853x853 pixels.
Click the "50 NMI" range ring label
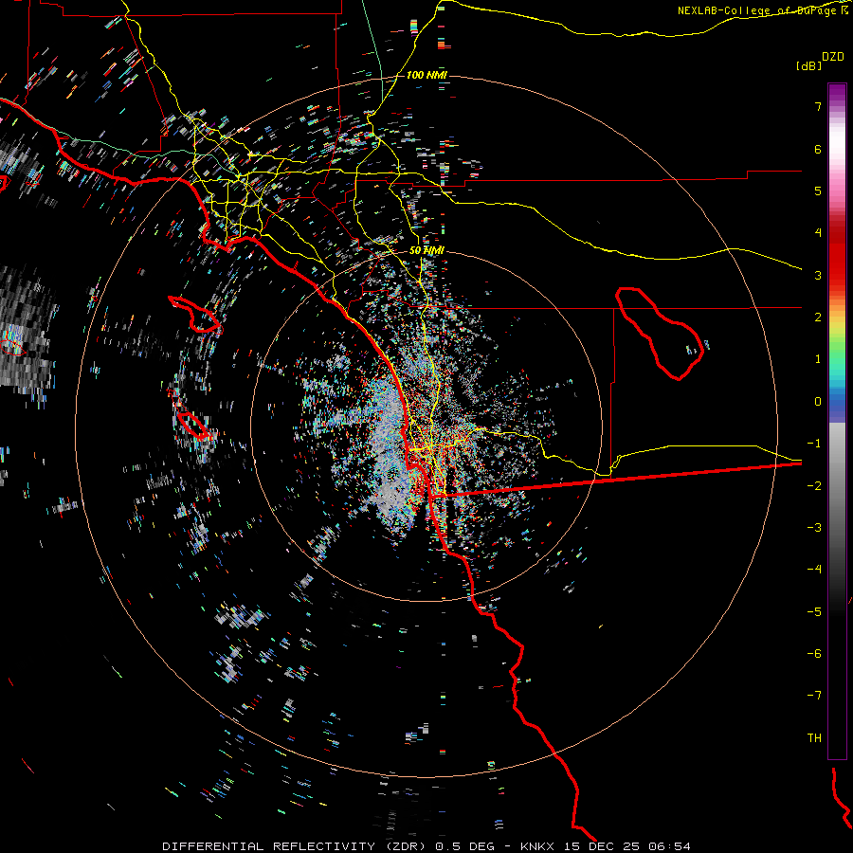click(426, 250)
